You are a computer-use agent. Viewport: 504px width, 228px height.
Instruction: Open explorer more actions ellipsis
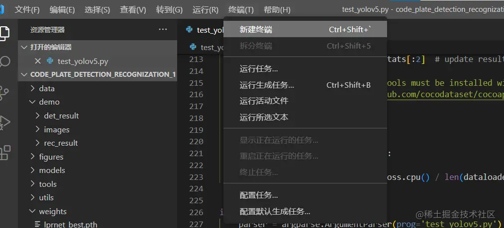point(163,29)
